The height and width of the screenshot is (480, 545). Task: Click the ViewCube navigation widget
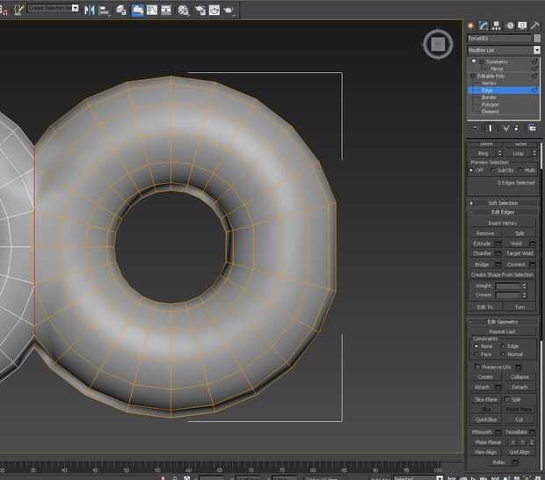click(x=437, y=43)
